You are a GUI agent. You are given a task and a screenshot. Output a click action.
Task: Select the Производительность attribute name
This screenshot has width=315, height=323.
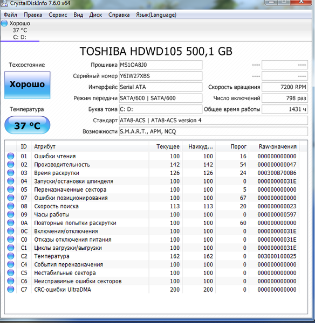tap(62, 165)
